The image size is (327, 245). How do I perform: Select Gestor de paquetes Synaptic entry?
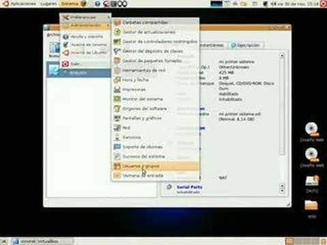pos(155,61)
